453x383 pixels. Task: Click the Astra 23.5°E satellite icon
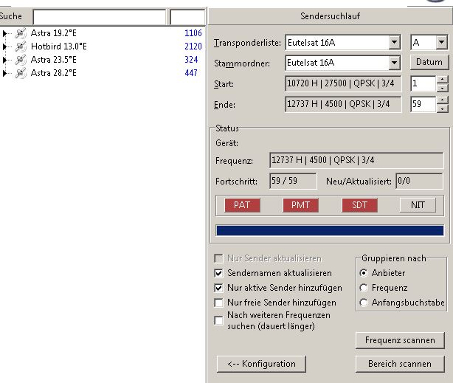coord(21,60)
